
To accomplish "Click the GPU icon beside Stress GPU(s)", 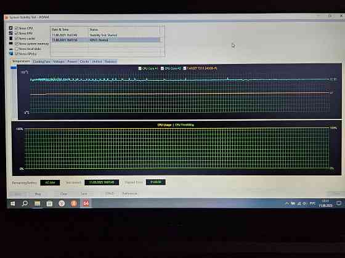I will 11,54.
